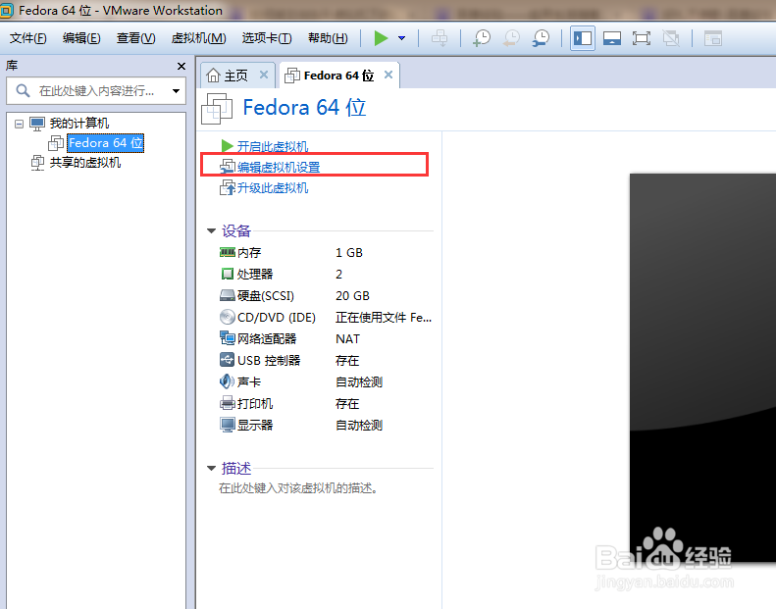Select Fedora 64 位 in the library tree

pos(106,143)
